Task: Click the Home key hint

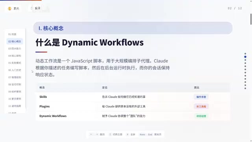Action: [x=142, y=135]
